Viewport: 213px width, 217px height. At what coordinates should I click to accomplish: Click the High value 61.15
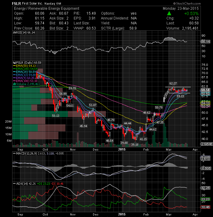click(x=40, y=18)
